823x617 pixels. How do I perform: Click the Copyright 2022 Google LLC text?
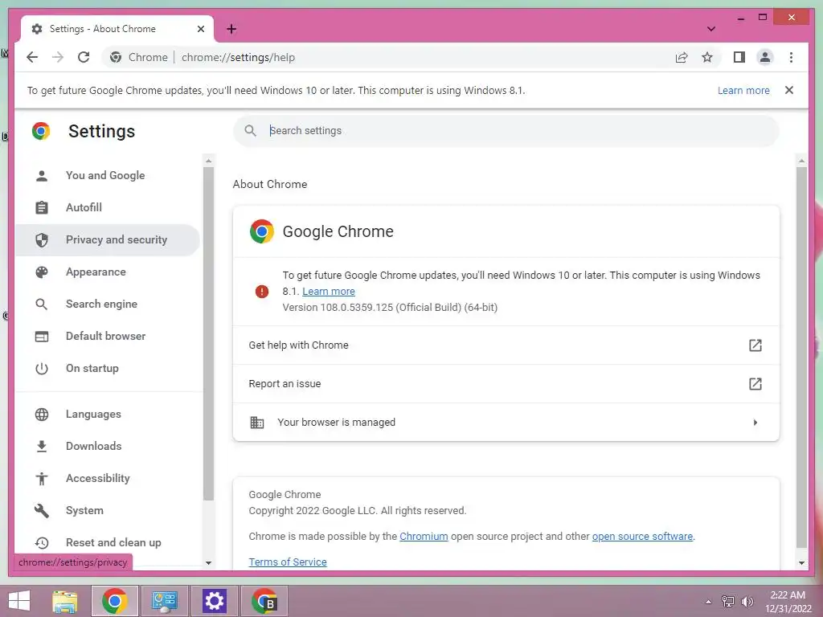[x=358, y=510]
